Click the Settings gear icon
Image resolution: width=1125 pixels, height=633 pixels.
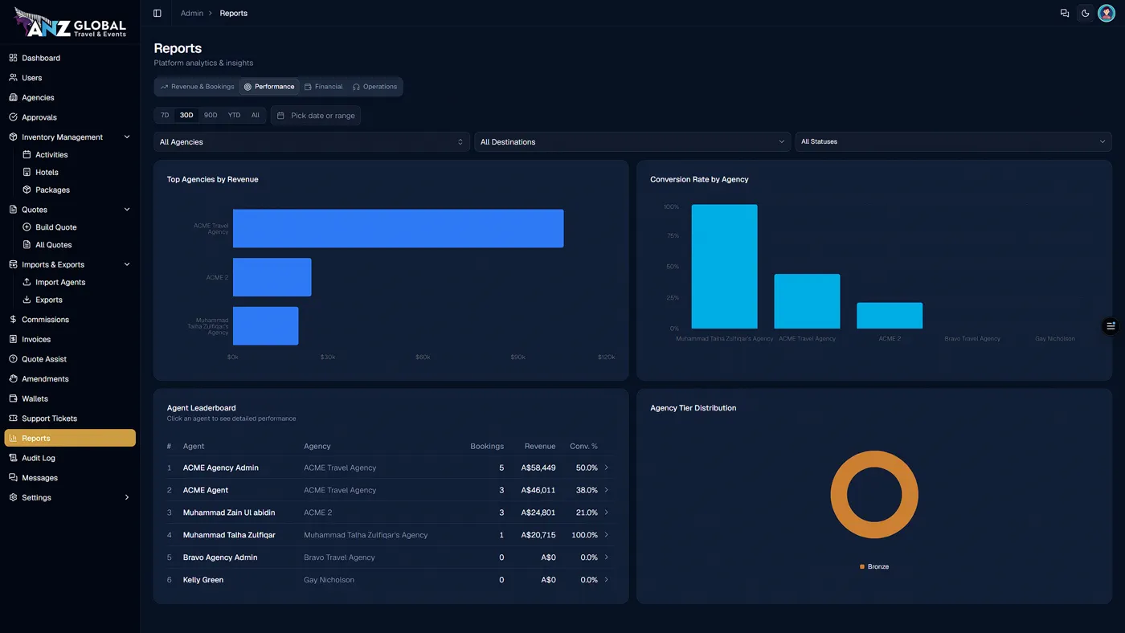click(13, 497)
